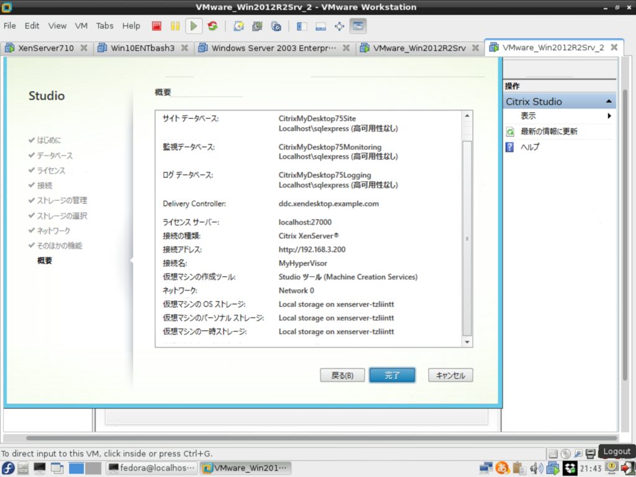Click the summary list vertical scrollbar thumb
The image size is (636, 477).
coord(467,238)
